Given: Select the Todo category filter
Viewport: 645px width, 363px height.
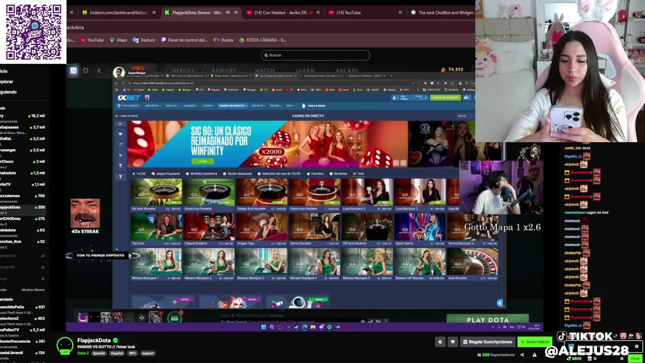Looking at the screenshot, I should pos(358,173).
